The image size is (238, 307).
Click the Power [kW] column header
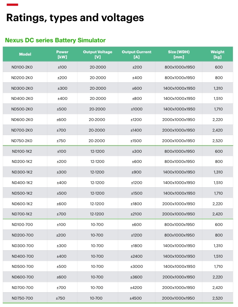(x=62, y=54)
